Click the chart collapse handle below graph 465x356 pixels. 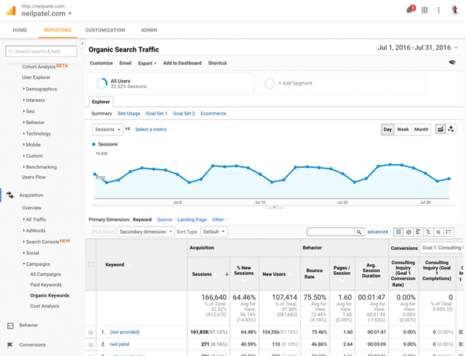tap(274, 208)
